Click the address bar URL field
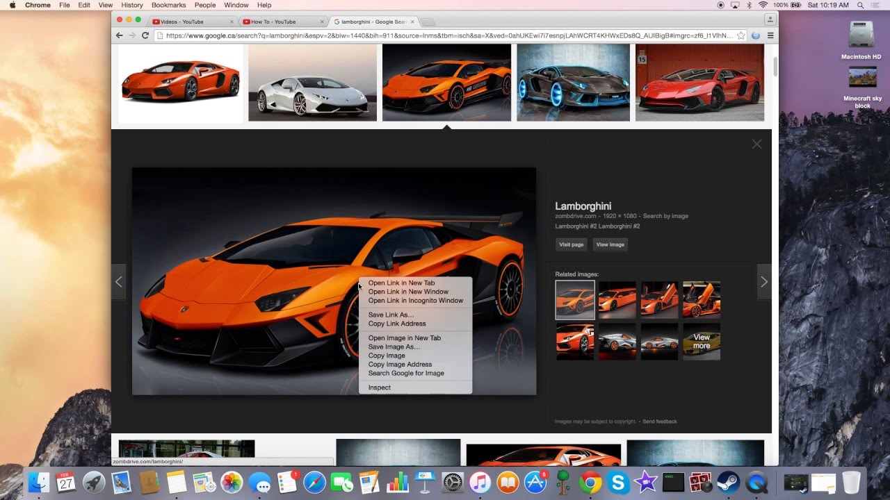The height and width of the screenshot is (500, 890). 448,35
